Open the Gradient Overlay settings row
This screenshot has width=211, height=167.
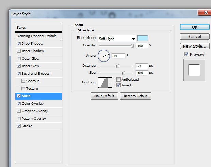(38, 111)
